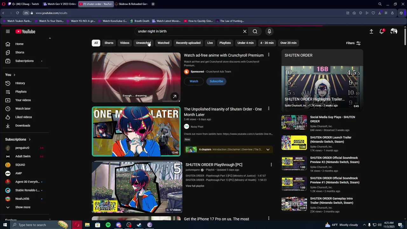Open Unpolished Insanity video thumbnail
407x229 pixels.
(136, 131)
